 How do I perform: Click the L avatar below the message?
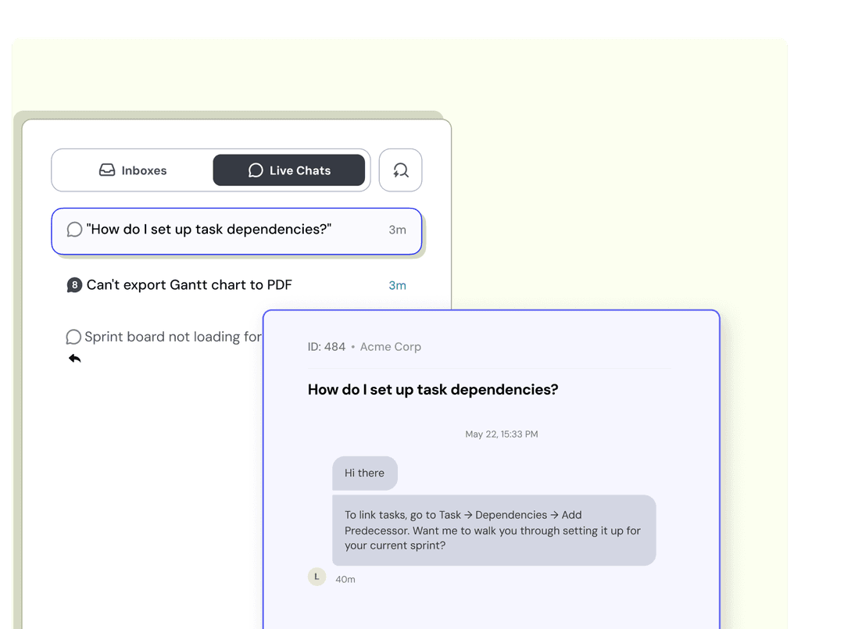(x=316, y=577)
